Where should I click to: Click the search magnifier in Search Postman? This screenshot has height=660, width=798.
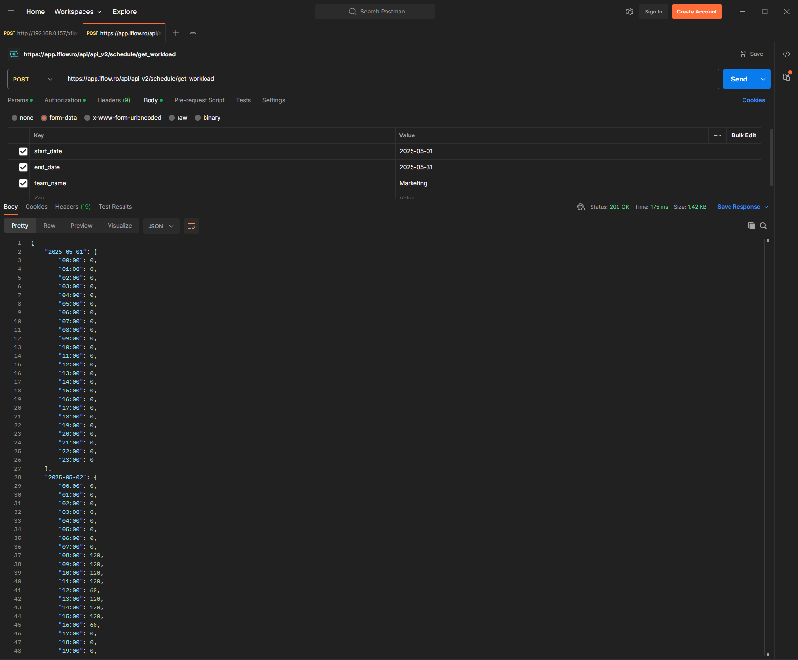tap(353, 12)
